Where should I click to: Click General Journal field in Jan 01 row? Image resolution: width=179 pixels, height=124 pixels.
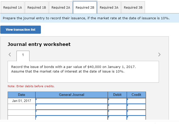(72, 101)
